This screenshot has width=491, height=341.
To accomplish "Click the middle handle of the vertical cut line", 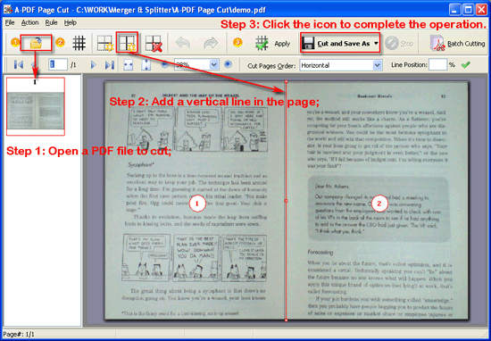I will (x=286, y=201).
